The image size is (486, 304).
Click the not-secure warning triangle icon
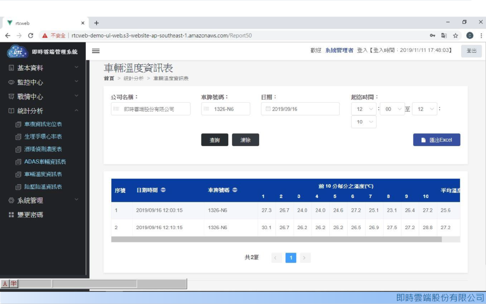click(x=45, y=36)
